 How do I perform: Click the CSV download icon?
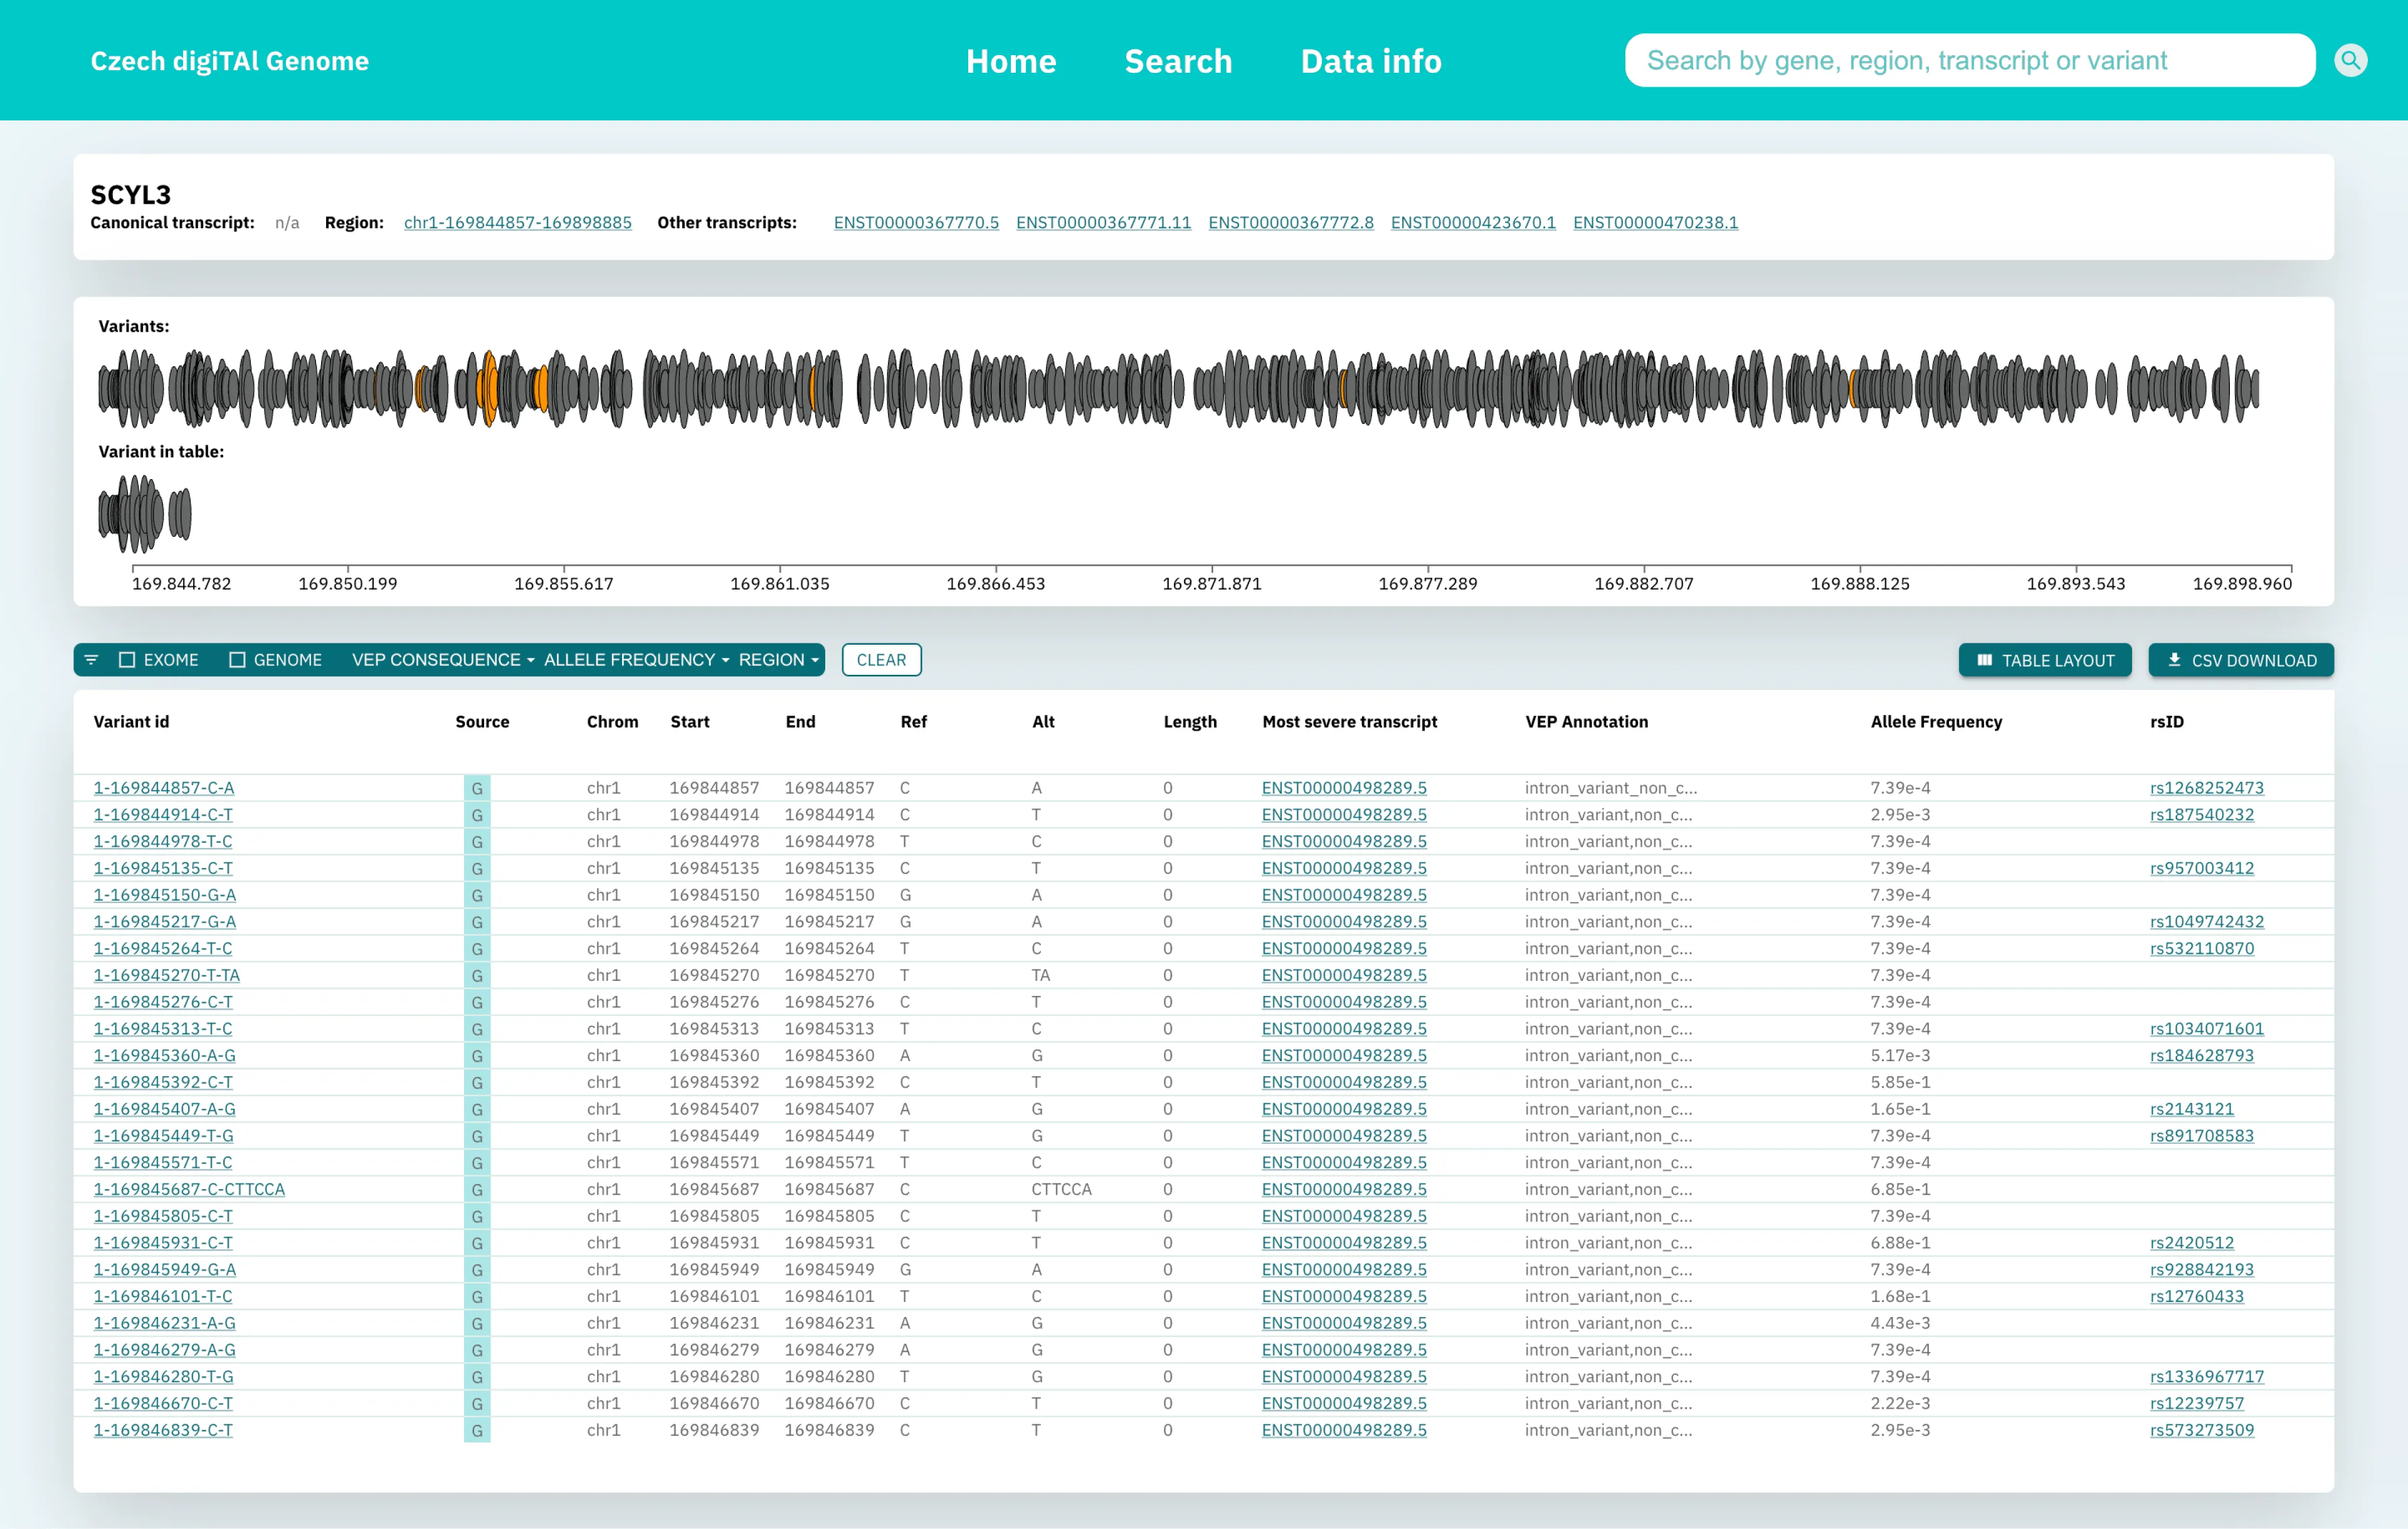point(2173,659)
